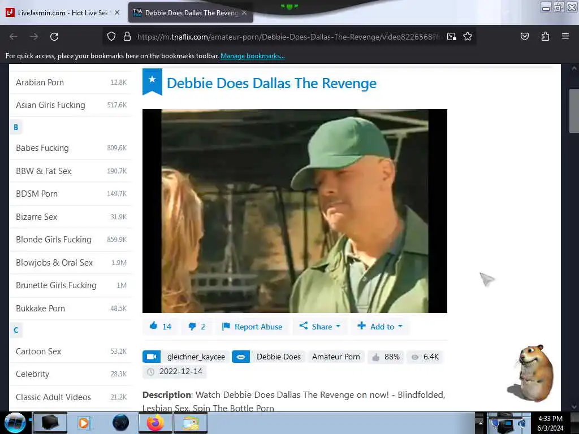This screenshot has width=579, height=434.
Task: Expand the Add to dropdown
Action: coord(380,326)
